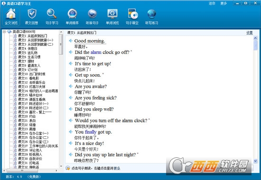261x180 pixels.
Task: Select lesson 课文24 在办公室(一)
Action: click(33, 133)
